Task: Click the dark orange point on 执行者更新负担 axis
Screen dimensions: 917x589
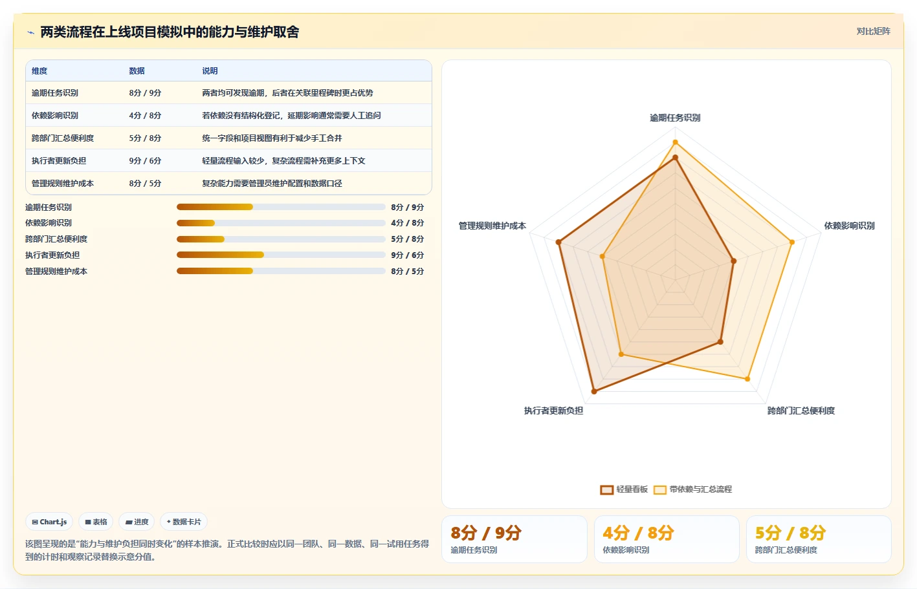Action: pyautogui.click(x=594, y=391)
